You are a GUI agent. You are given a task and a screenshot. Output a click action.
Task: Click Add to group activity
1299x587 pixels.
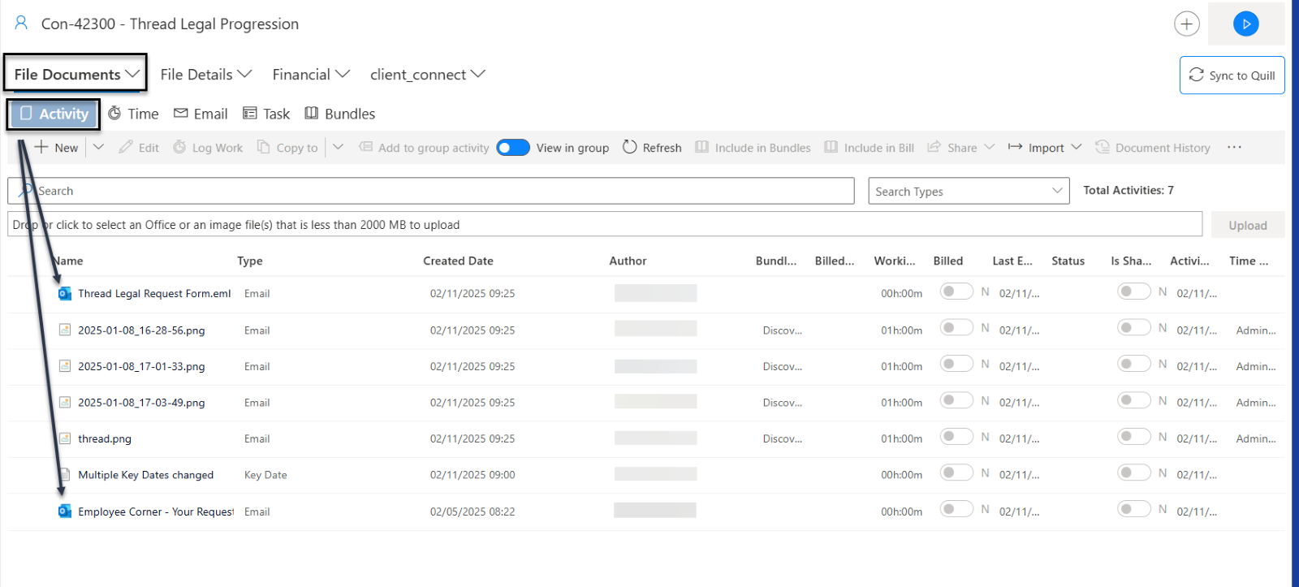(424, 147)
